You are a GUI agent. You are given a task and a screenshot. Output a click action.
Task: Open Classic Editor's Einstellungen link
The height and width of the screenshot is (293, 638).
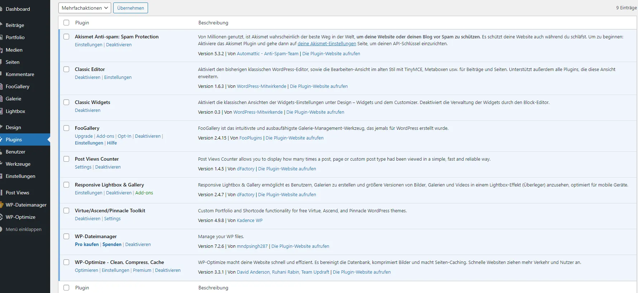118,77
